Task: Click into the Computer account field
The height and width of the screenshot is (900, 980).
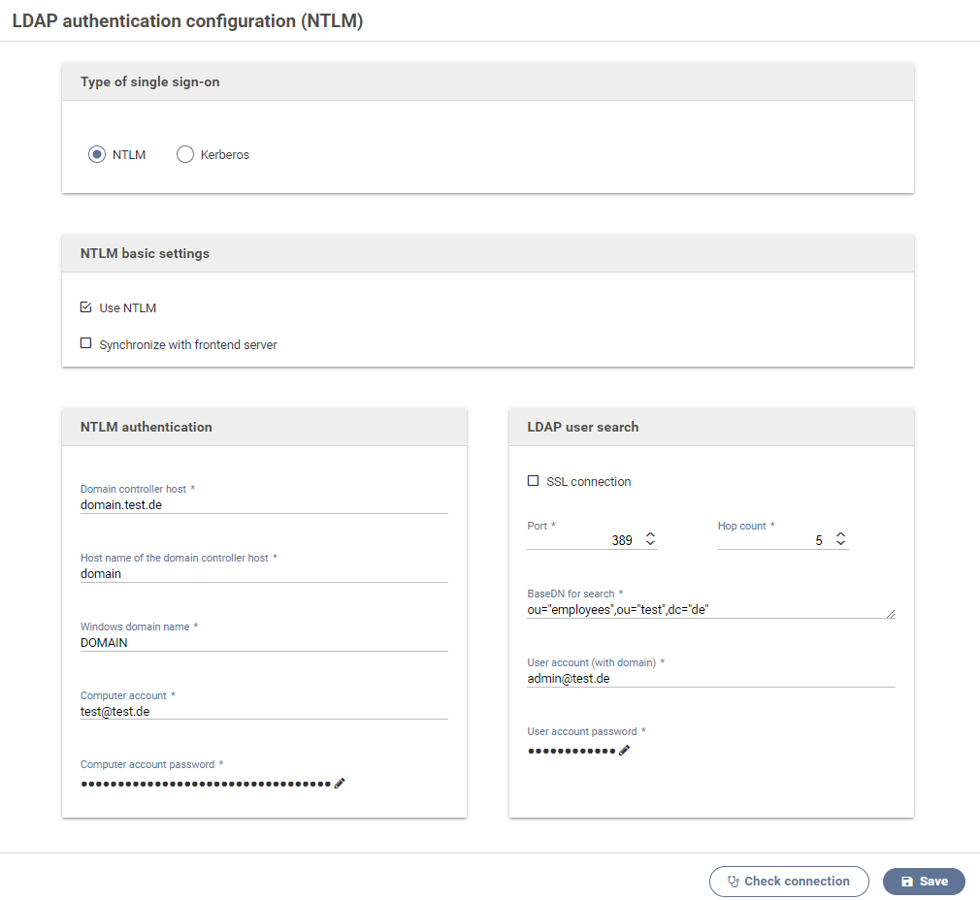Action: tap(264, 711)
